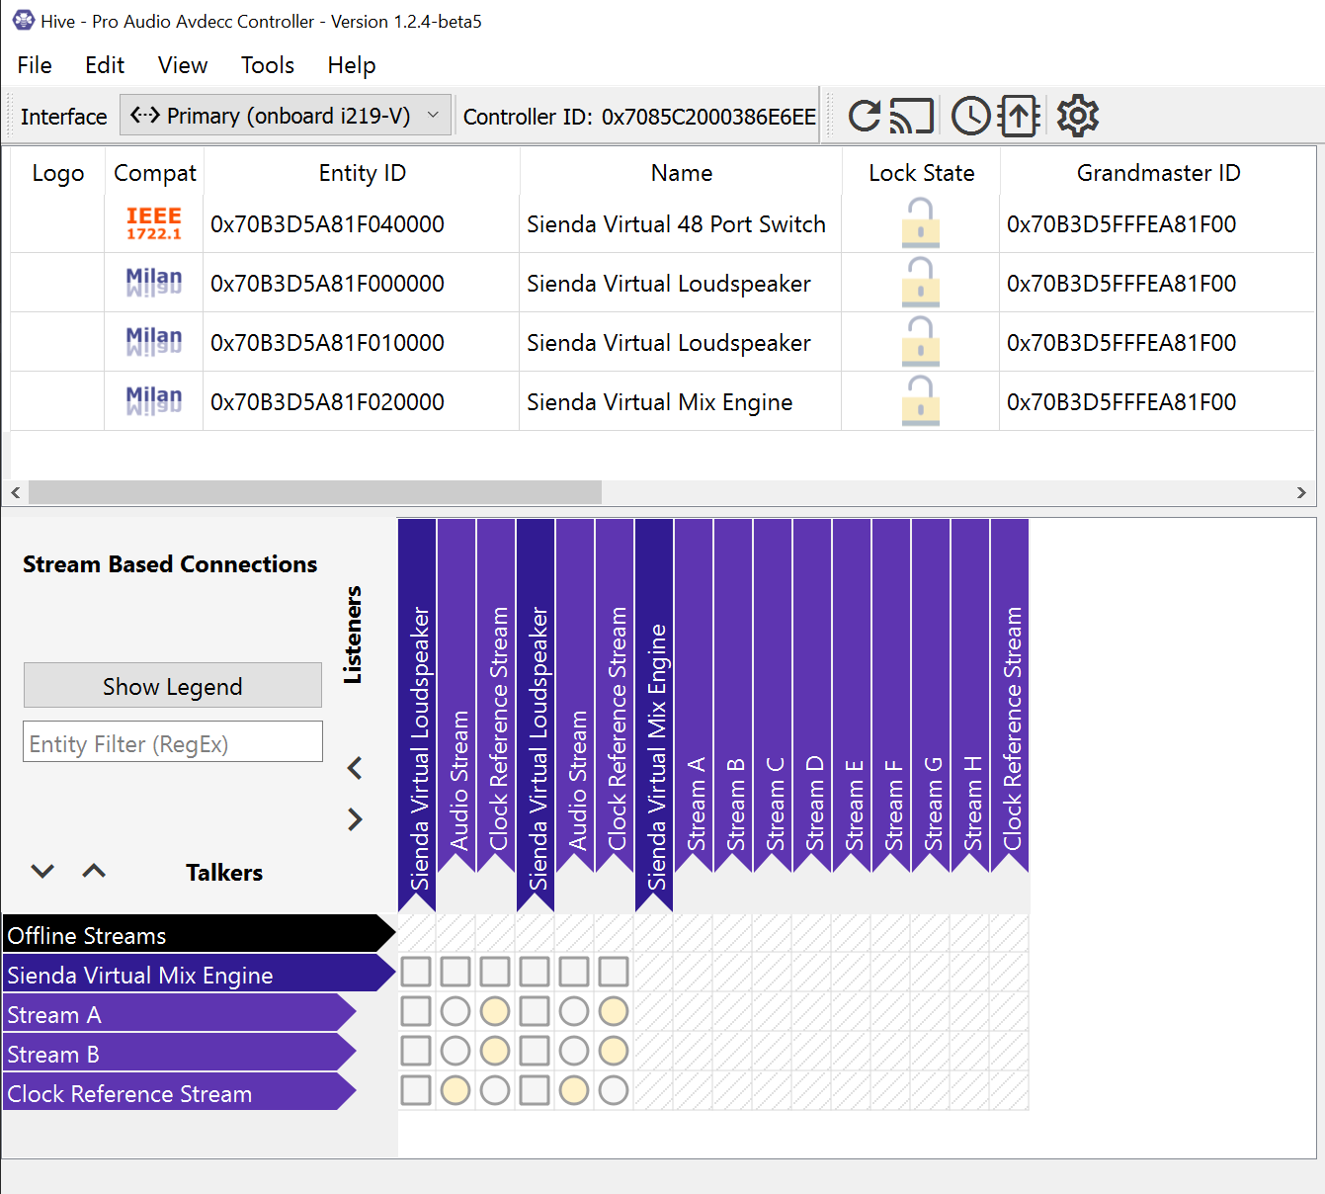Click the up talkers chevron arrow
The image size is (1325, 1194).
click(94, 871)
